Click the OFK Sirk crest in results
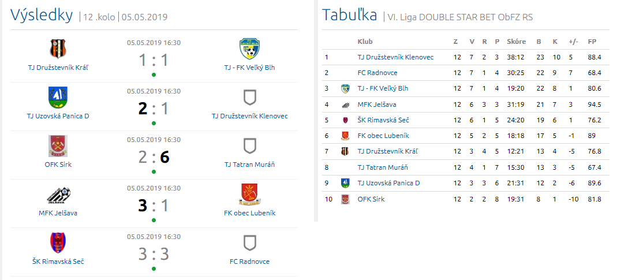Viewport: 617px width, 280px height. coord(58,145)
